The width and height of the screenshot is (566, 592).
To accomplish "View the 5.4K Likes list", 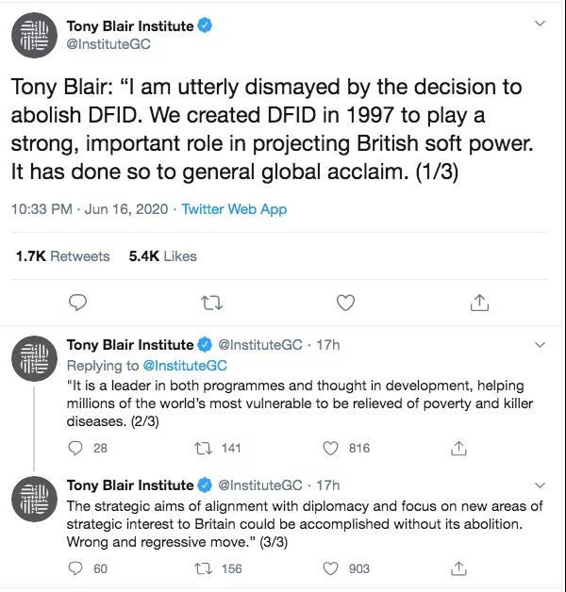I will point(162,255).
